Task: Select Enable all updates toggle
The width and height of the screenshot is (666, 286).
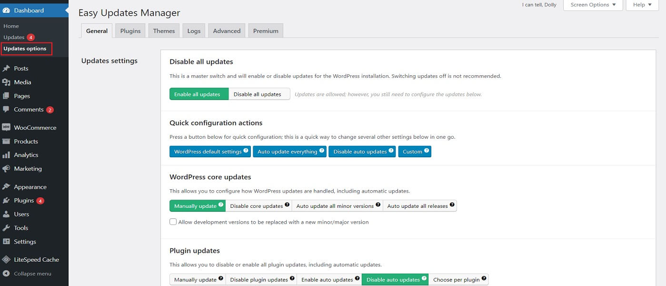Action: point(199,94)
